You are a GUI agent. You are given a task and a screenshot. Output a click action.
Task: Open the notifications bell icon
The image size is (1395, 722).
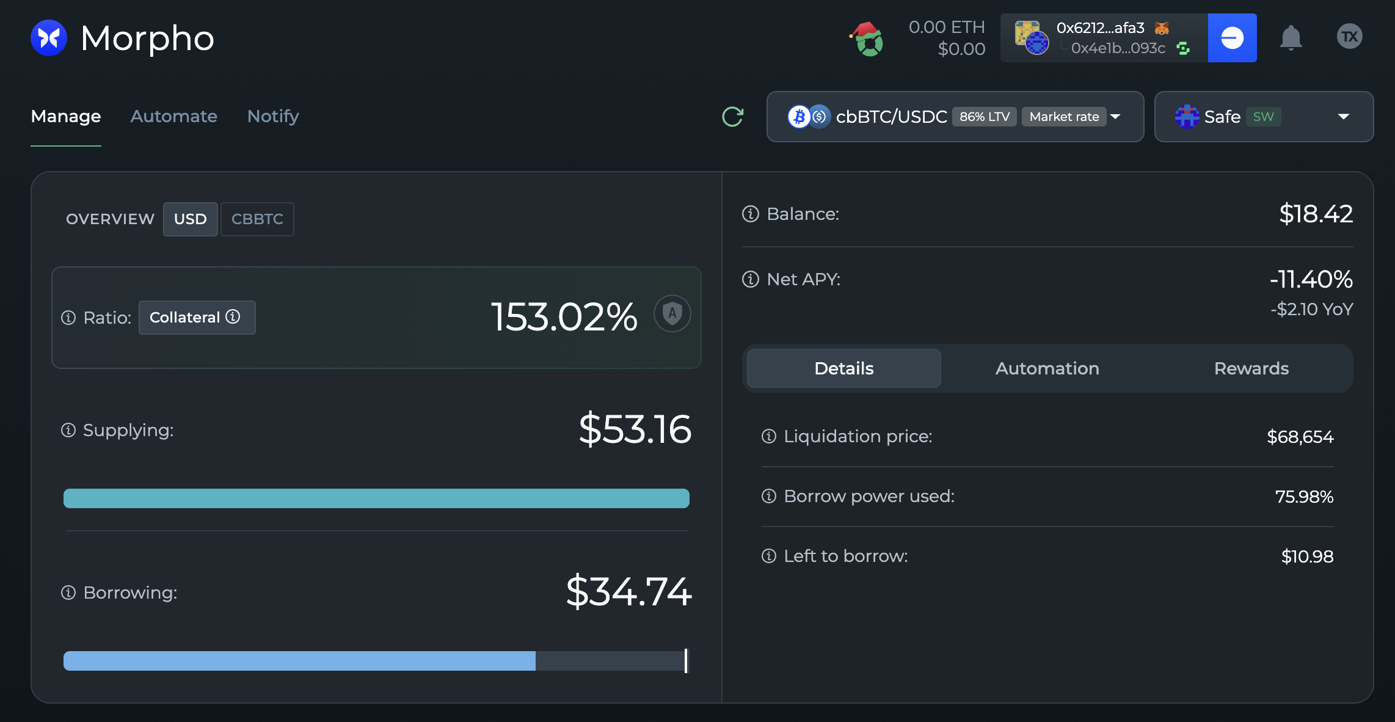click(1291, 38)
